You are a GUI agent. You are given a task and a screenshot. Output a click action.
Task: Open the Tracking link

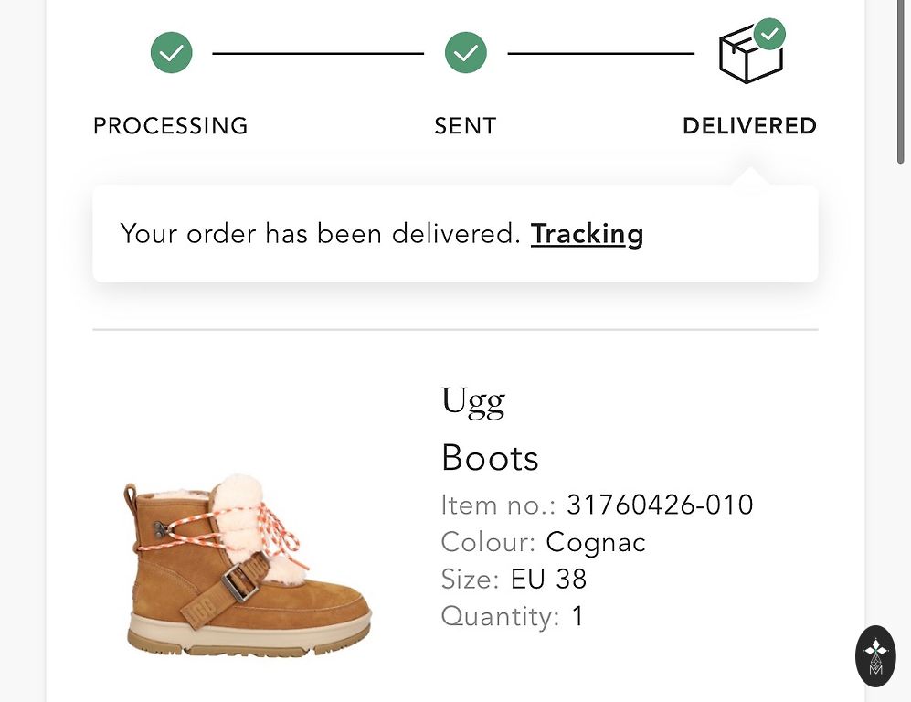pyautogui.click(x=587, y=234)
